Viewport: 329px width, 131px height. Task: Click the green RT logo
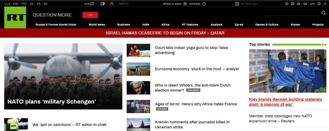click(15, 17)
